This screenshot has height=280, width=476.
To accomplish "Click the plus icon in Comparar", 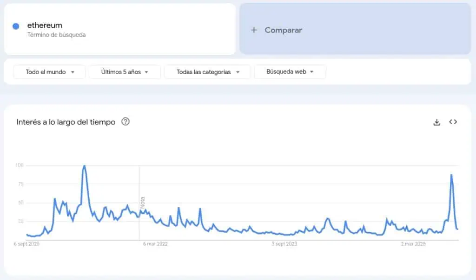I will [x=254, y=30].
